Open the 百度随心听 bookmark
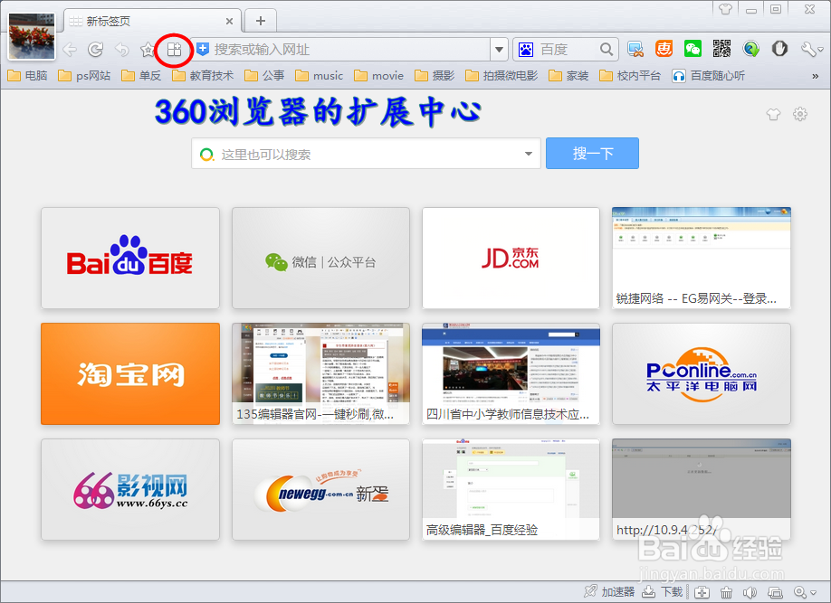This screenshot has height=603, width=831. coord(709,76)
